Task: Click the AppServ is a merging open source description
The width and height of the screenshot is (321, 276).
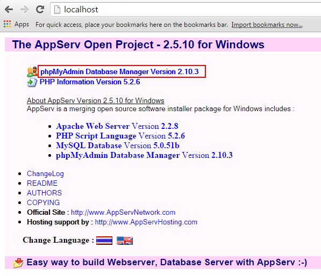Action: click(x=161, y=109)
